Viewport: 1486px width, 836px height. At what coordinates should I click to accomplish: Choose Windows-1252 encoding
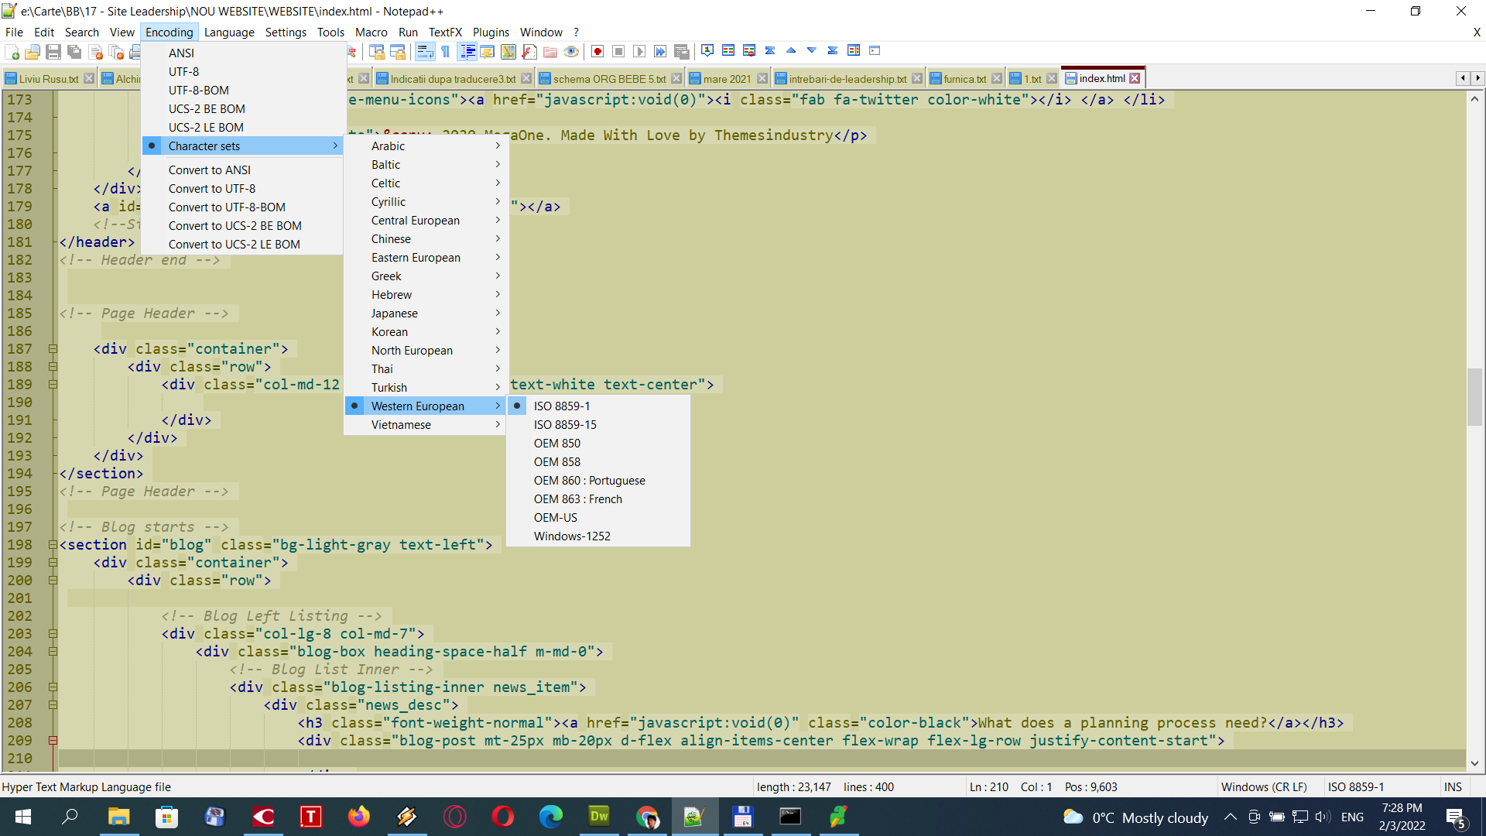[x=598, y=536]
